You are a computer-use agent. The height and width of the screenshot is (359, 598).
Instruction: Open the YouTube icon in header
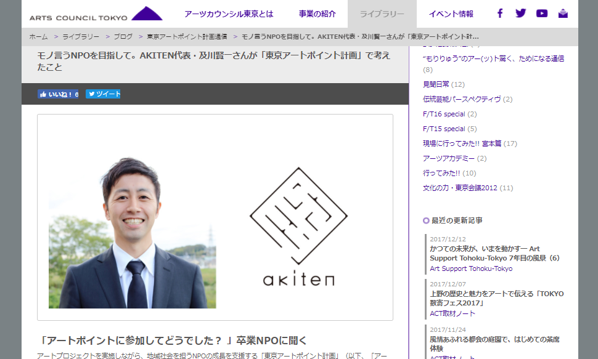pos(541,14)
